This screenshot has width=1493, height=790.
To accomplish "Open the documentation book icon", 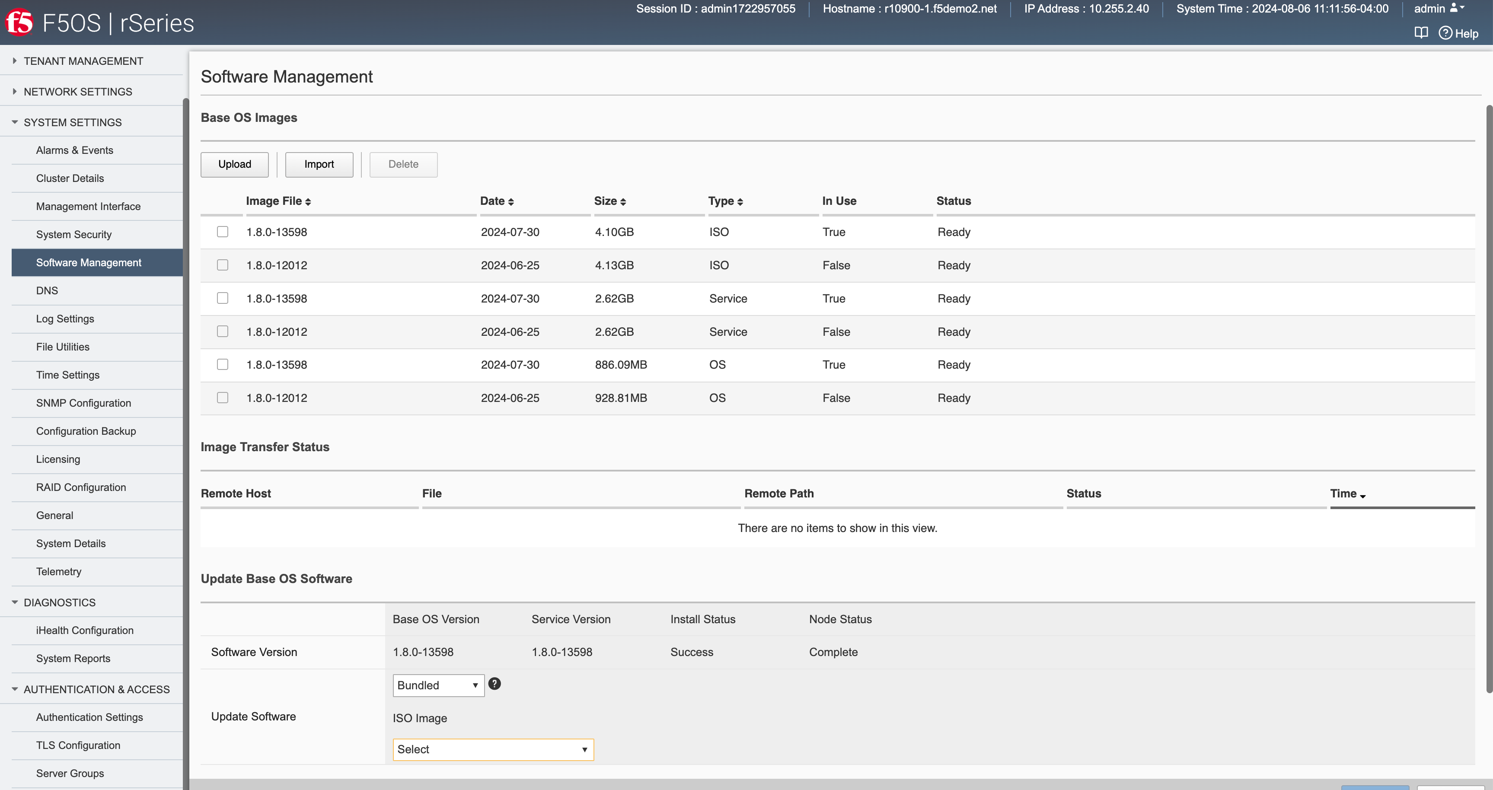I will tap(1420, 33).
